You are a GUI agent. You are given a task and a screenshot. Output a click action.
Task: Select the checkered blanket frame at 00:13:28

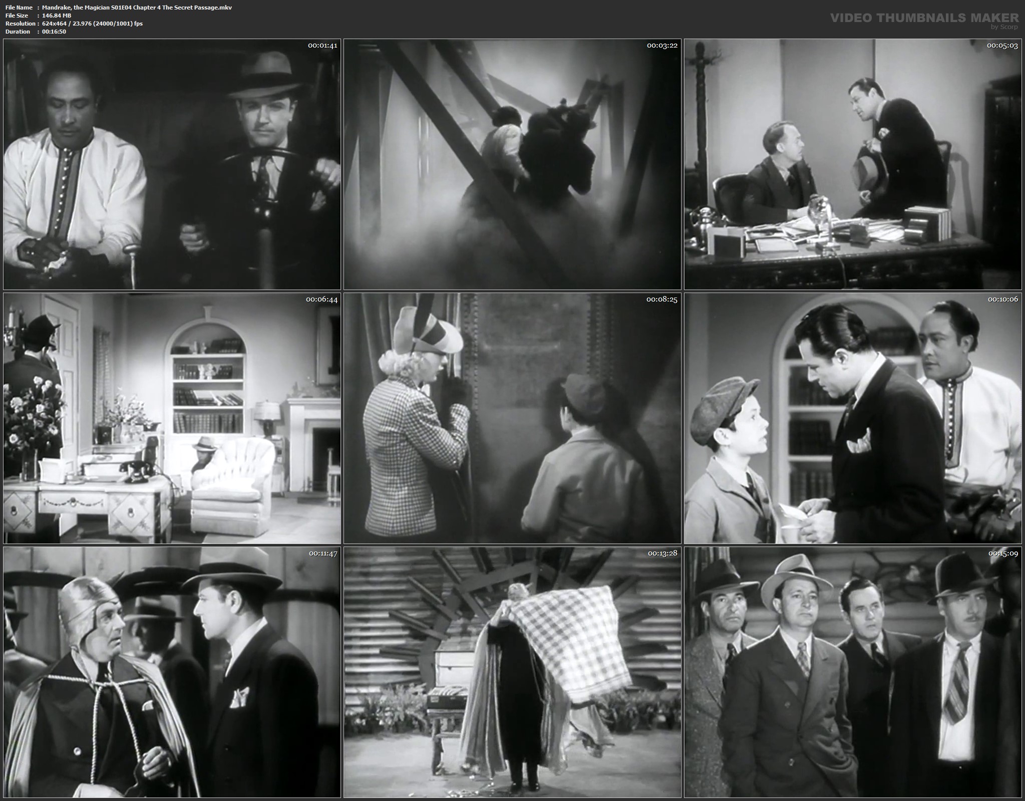(512, 672)
